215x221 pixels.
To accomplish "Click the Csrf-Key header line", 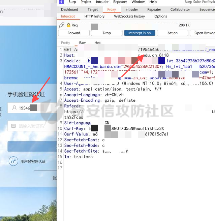I will pyautogui.click(x=114, y=129).
